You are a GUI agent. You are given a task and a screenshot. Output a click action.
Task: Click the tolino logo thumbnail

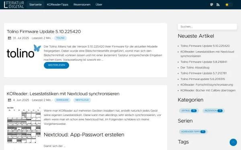click(x=24, y=51)
